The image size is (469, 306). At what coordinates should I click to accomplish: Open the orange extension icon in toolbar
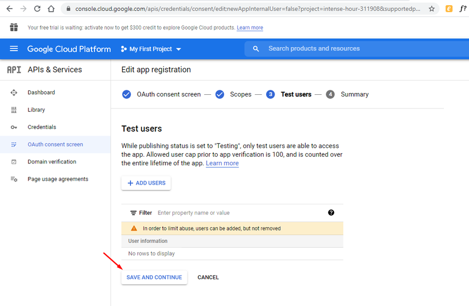(x=449, y=9)
